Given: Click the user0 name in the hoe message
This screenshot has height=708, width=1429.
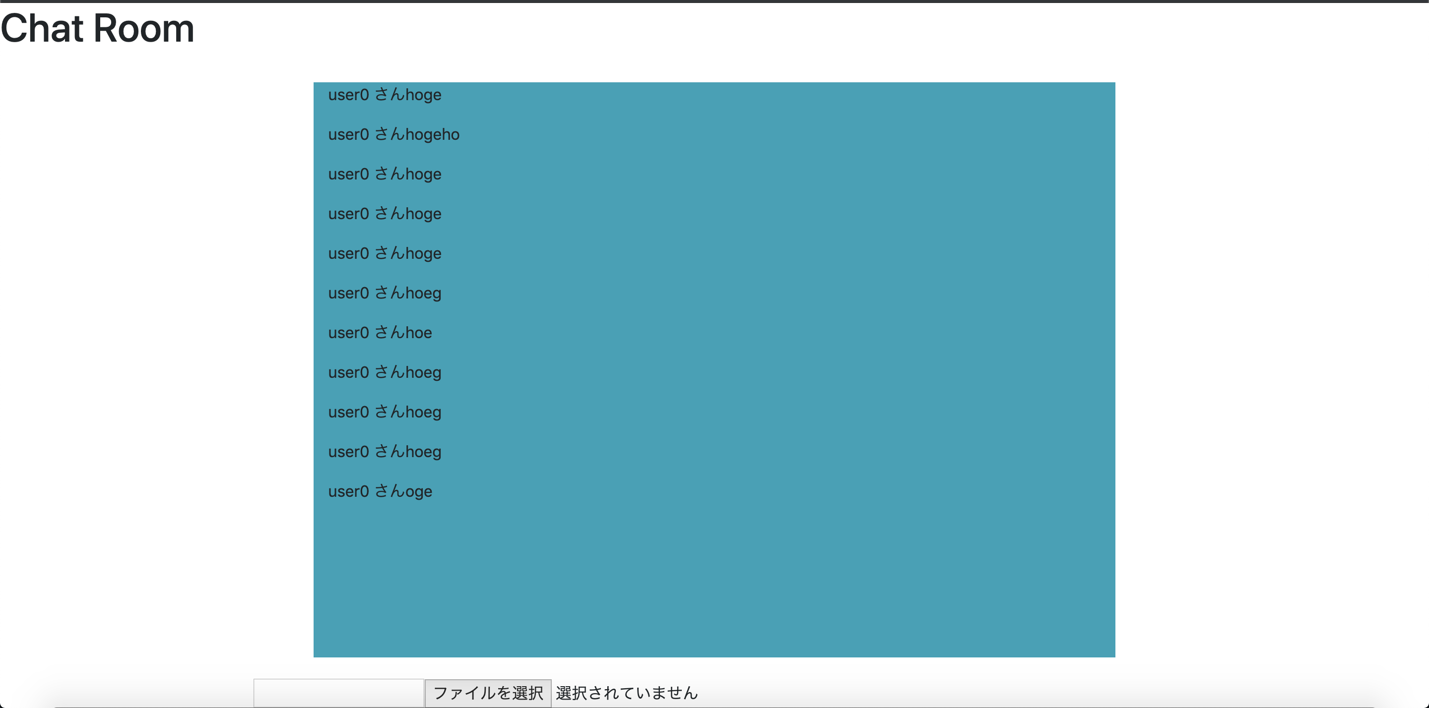Looking at the screenshot, I should pos(348,333).
